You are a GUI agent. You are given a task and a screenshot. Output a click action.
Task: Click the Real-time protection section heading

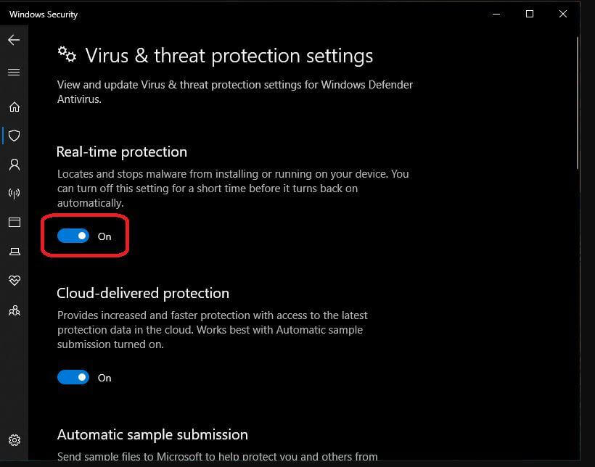tap(121, 152)
